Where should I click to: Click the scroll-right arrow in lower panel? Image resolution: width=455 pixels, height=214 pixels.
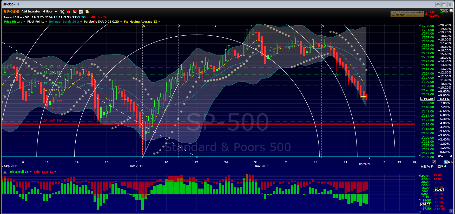point(451,211)
